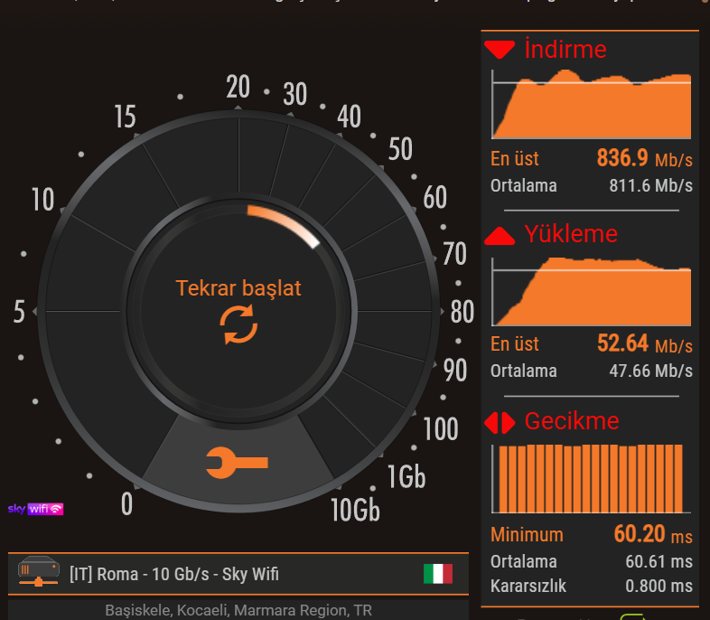Click the Sky Wifi sponsor logo
The image size is (710, 620).
coord(35,509)
